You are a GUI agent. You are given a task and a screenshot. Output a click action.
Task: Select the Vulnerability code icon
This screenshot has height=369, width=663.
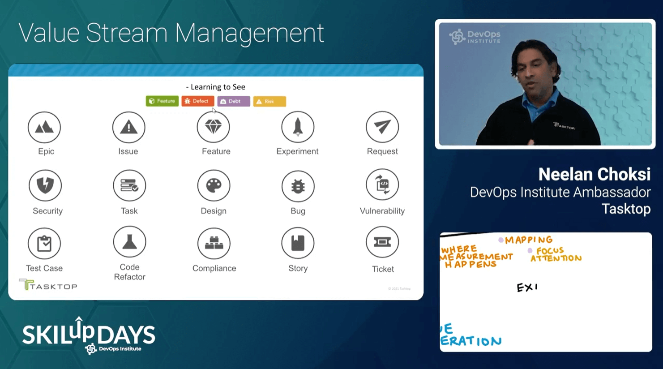pyautogui.click(x=382, y=185)
